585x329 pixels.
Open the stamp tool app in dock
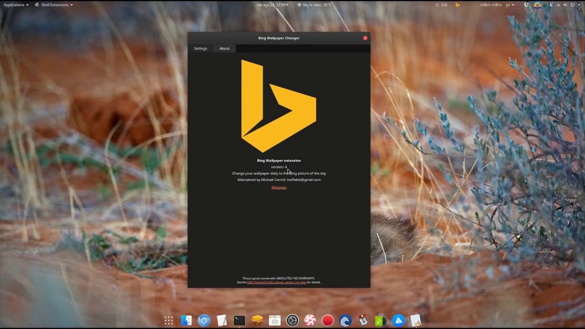click(363, 321)
